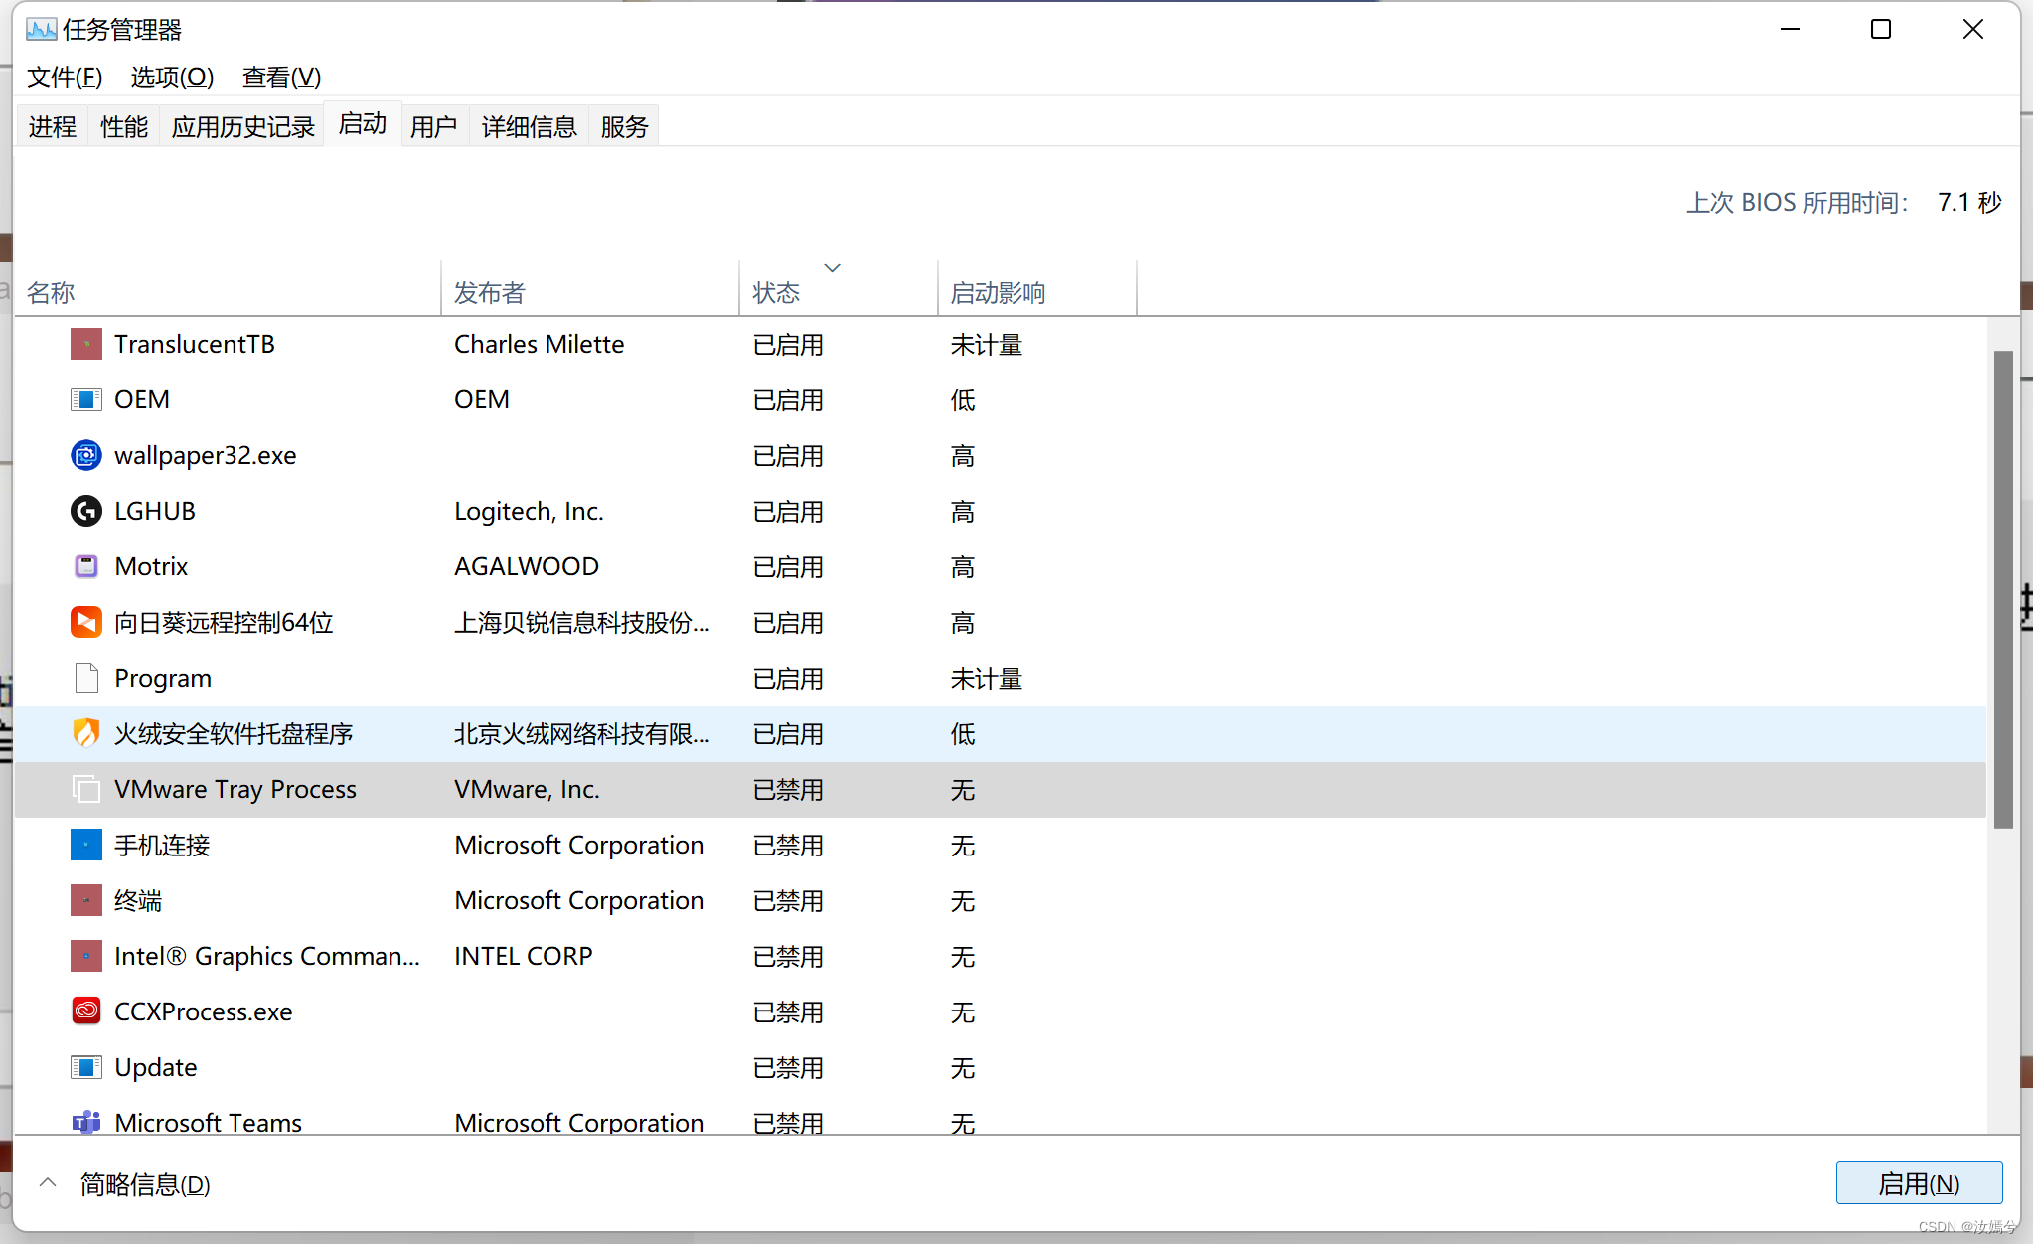
Task: Click the LGHUB Logitech icon
Action: tap(86, 511)
